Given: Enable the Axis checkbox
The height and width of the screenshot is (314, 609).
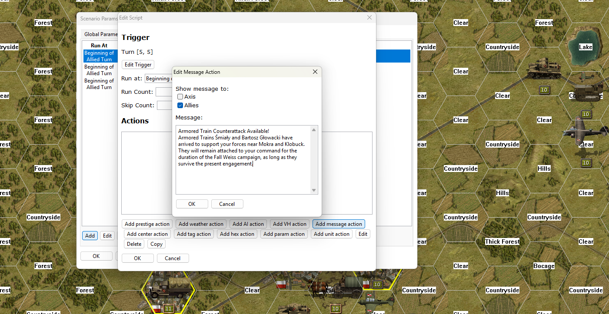Looking at the screenshot, I should coord(180,97).
